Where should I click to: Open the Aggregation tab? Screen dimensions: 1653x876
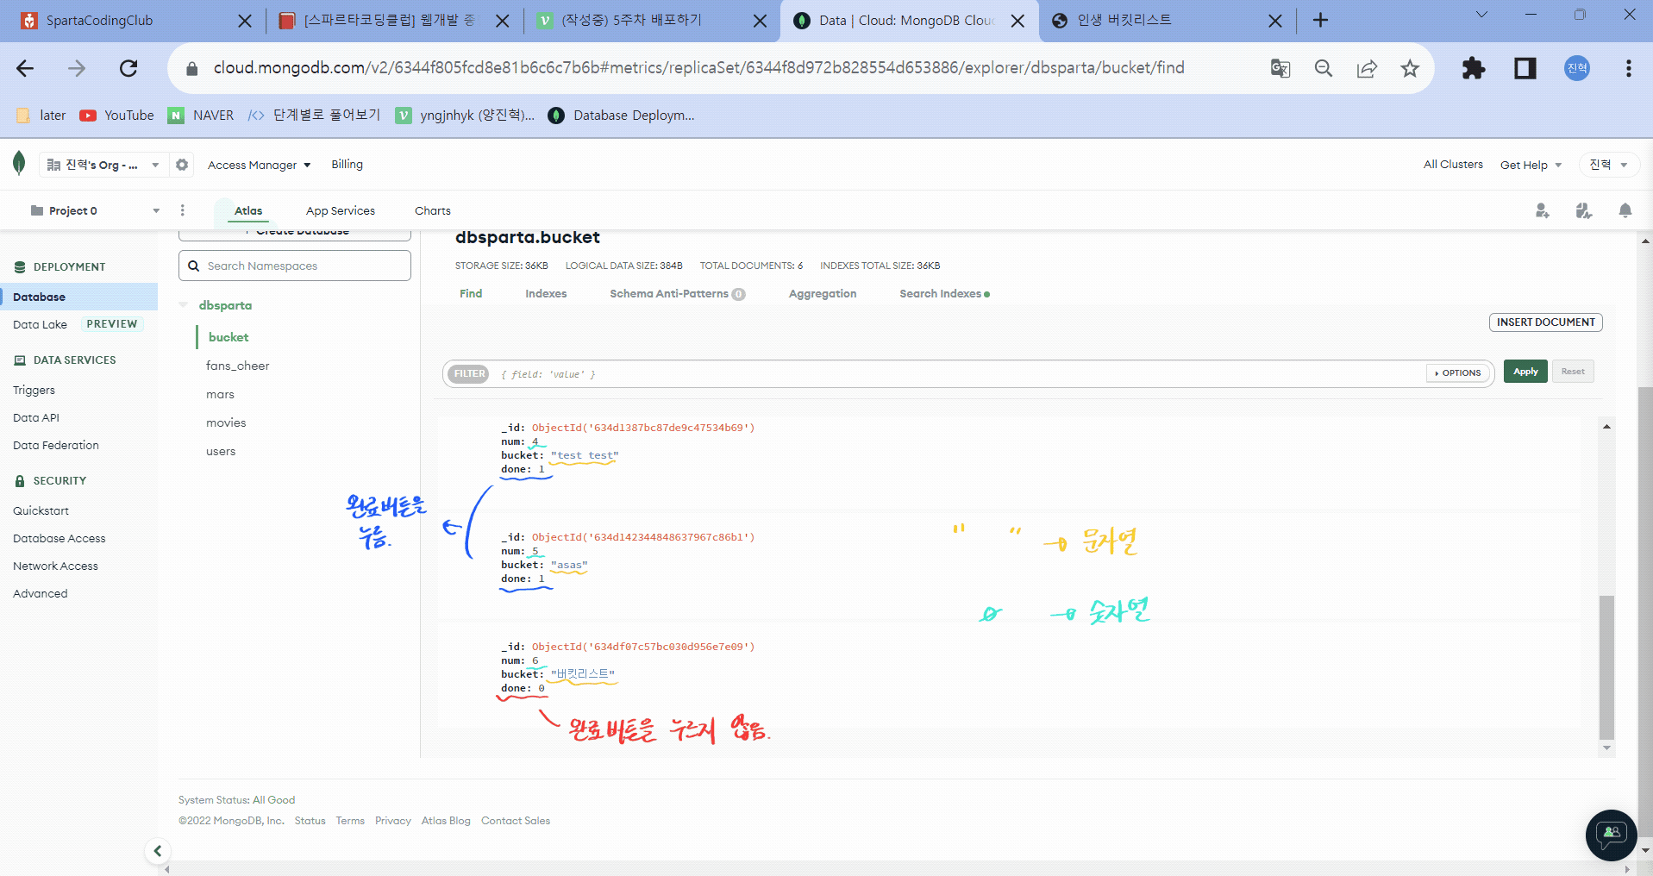(823, 294)
